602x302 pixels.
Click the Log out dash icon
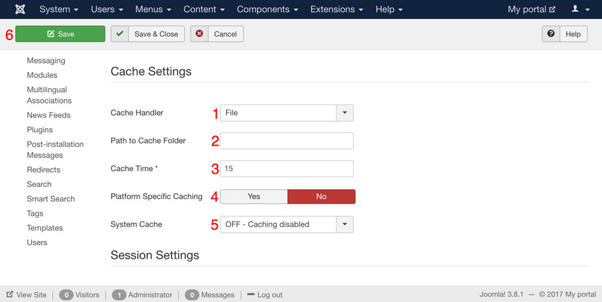click(251, 295)
